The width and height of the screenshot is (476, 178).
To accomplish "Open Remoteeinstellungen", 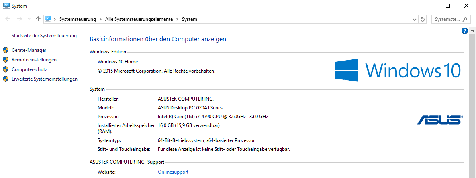I will (x=34, y=60).
